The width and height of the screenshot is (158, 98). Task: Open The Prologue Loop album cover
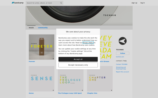point(71,80)
